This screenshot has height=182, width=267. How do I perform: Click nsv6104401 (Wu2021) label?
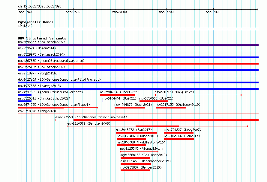tap(119, 98)
